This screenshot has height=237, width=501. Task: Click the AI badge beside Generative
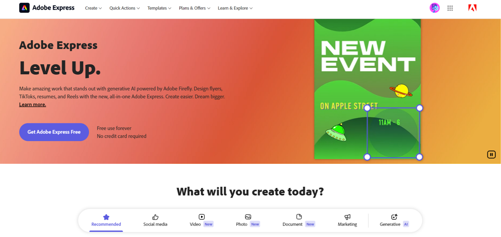pyautogui.click(x=406, y=224)
